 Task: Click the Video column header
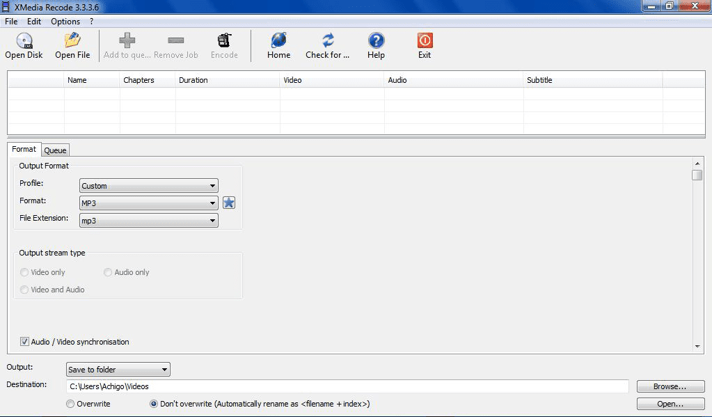coord(332,80)
